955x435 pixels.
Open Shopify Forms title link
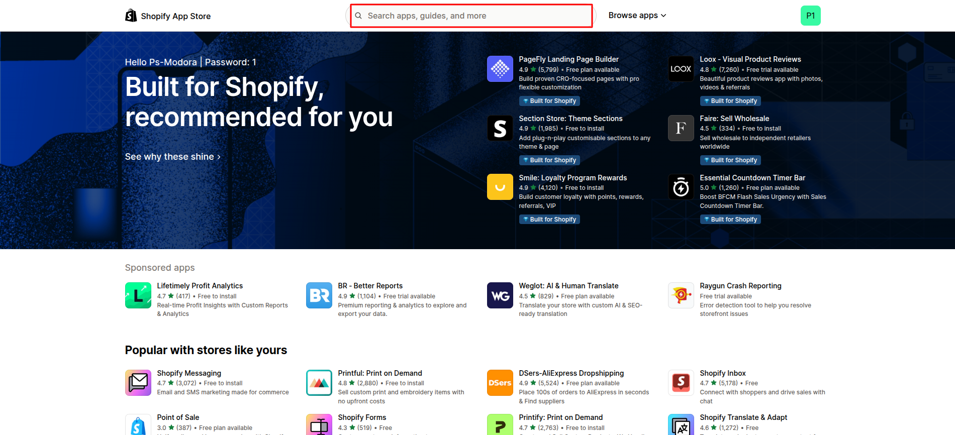[362, 417]
